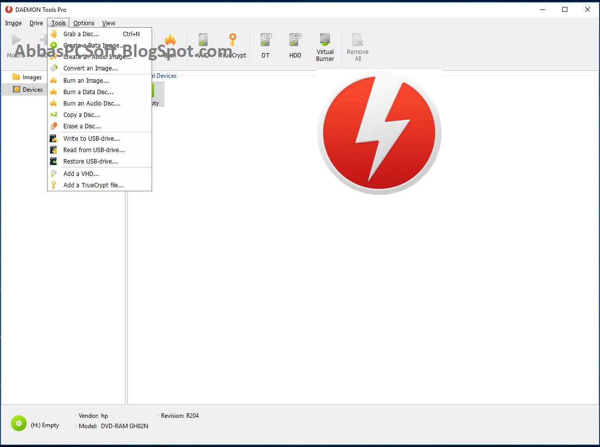The height and width of the screenshot is (447, 600).
Task: Select Erase a Disc entry
Action: 100,126
